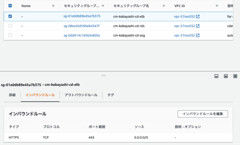240x145 pixels.
Task: Open external link icon for cm-kobayashi-cd-elb VPC
Action: (198, 16)
